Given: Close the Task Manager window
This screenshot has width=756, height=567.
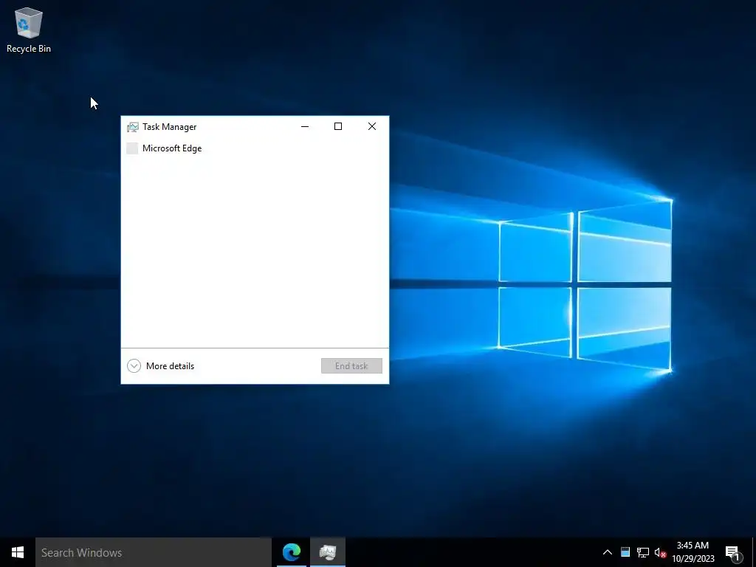Looking at the screenshot, I should click(x=372, y=126).
